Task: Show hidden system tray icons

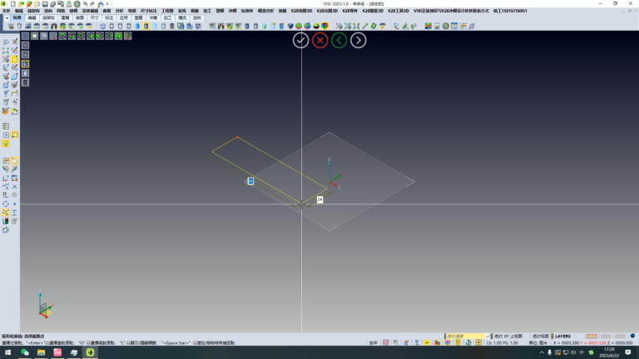Action: 542,352
